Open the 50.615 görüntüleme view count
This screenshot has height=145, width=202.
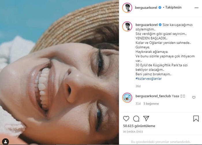(x=139, y=126)
